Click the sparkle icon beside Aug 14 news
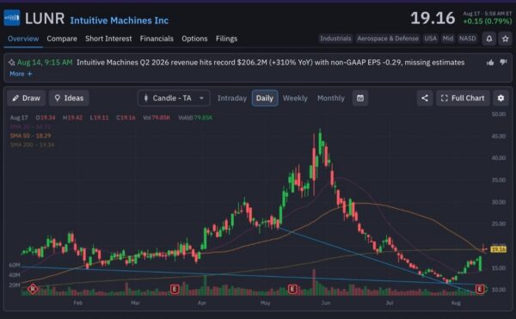The height and width of the screenshot is (319, 516). pyautogui.click(x=11, y=63)
